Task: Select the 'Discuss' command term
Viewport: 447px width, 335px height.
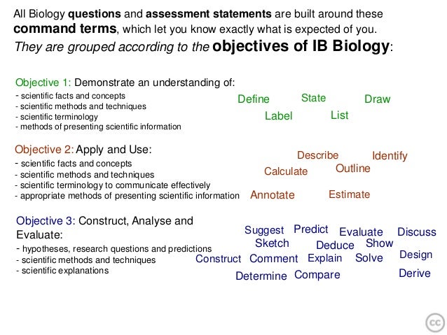Action: pyautogui.click(x=417, y=231)
